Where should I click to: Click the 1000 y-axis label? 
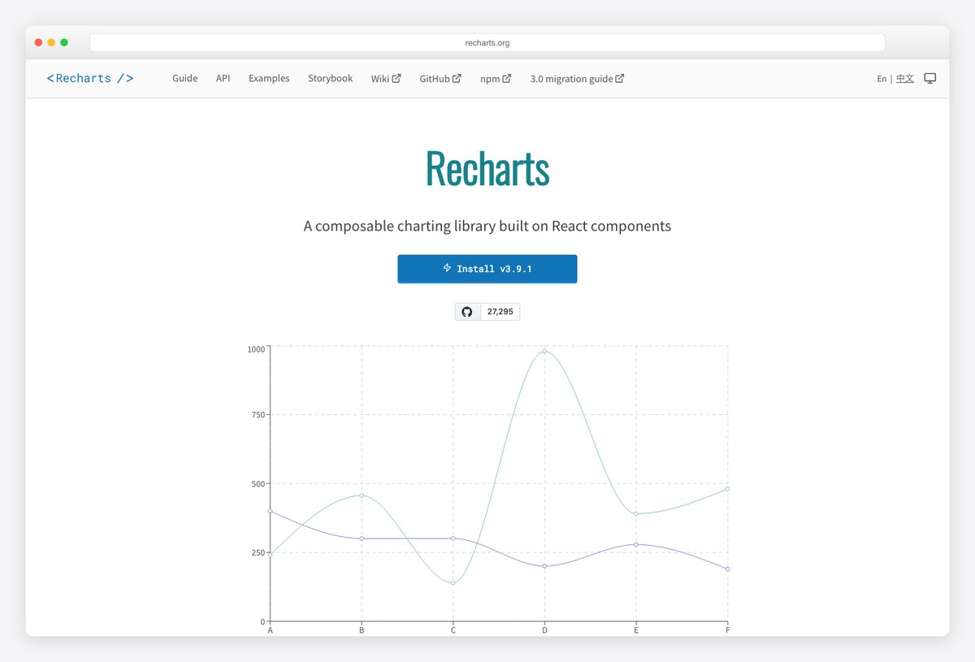(256, 349)
